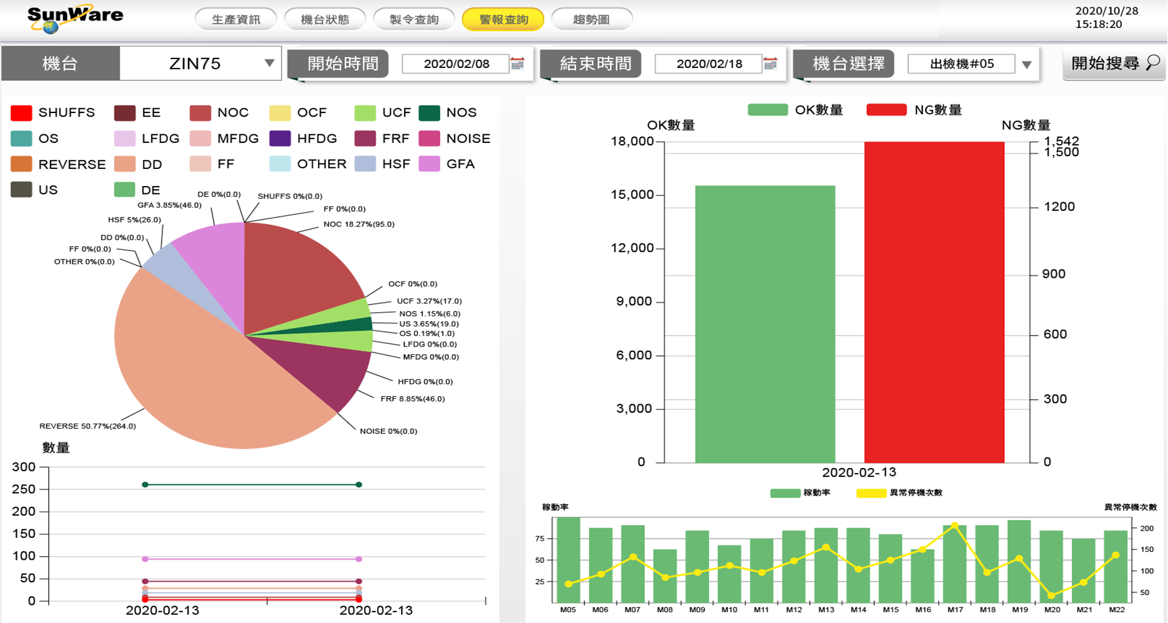
Task: Toggle the NOS legend swatch
Action: 429,113
